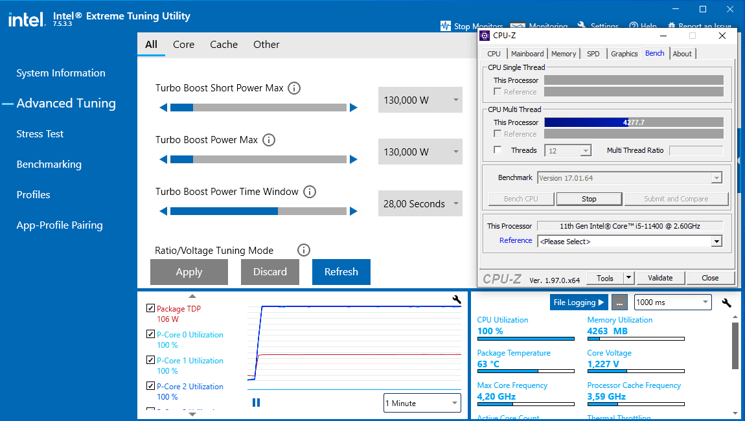Open the 28,00 Seconds time window dropdown
Screen dimensions: 745x421
pyautogui.click(x=420, y=203)
